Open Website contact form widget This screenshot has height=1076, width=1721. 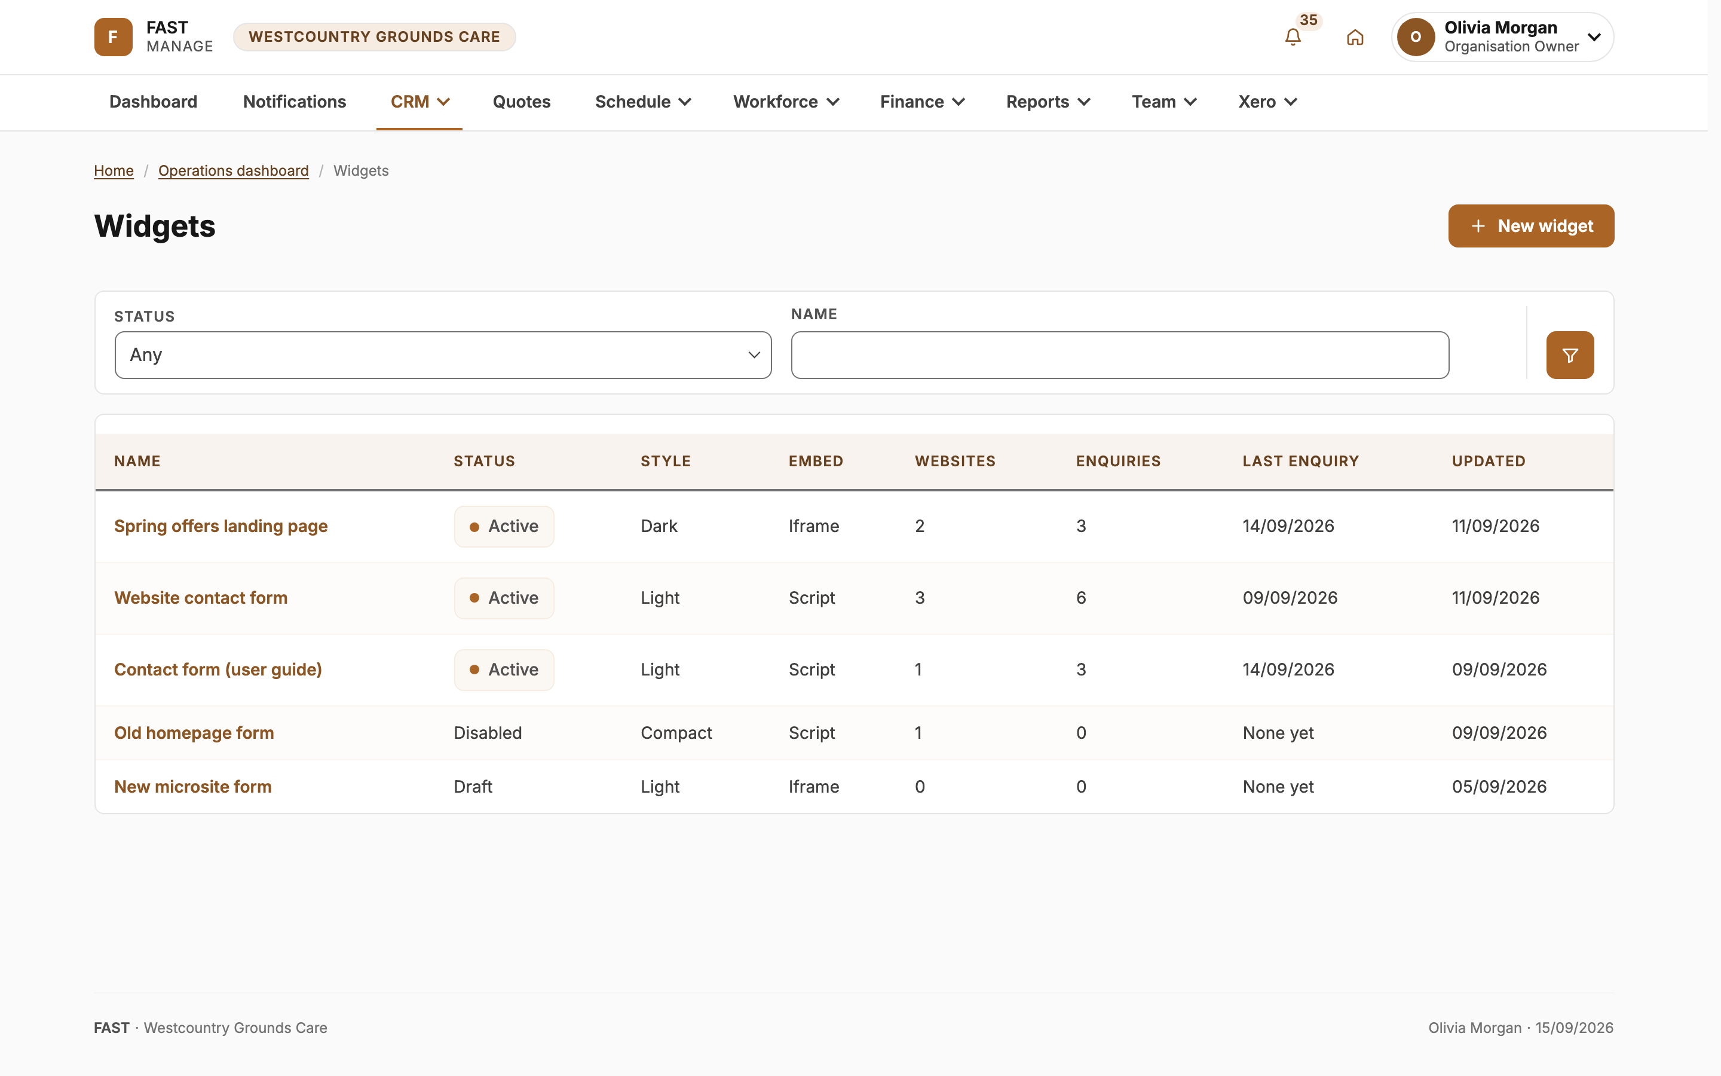pos(201,598)
